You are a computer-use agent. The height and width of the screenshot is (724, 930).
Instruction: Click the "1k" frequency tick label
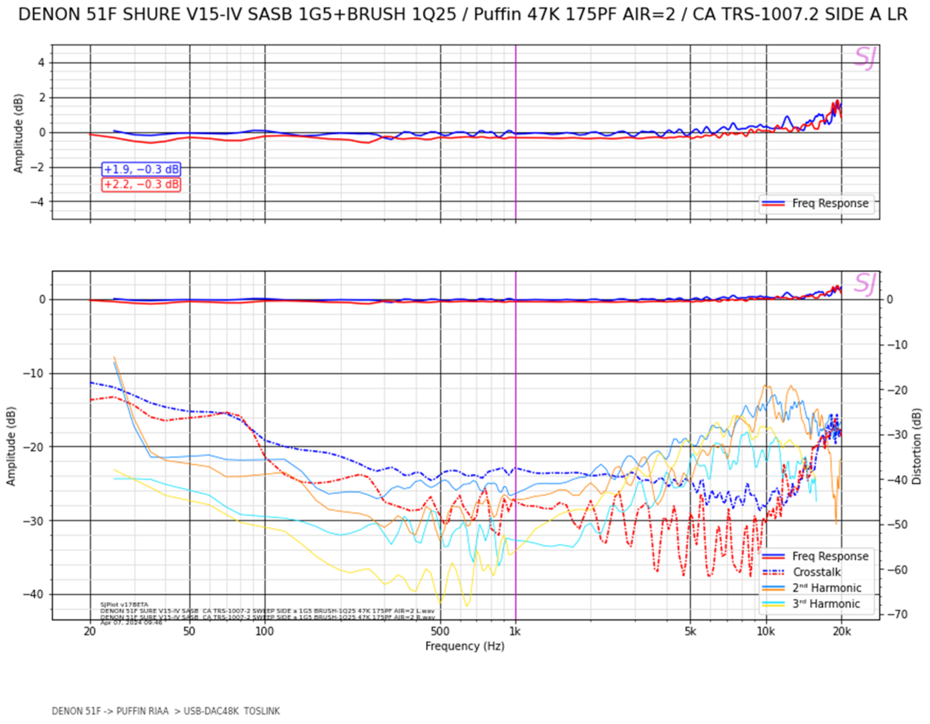pos(515,631)
